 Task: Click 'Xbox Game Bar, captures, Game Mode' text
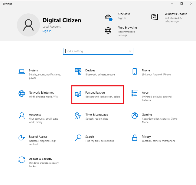tap(159, 120)
